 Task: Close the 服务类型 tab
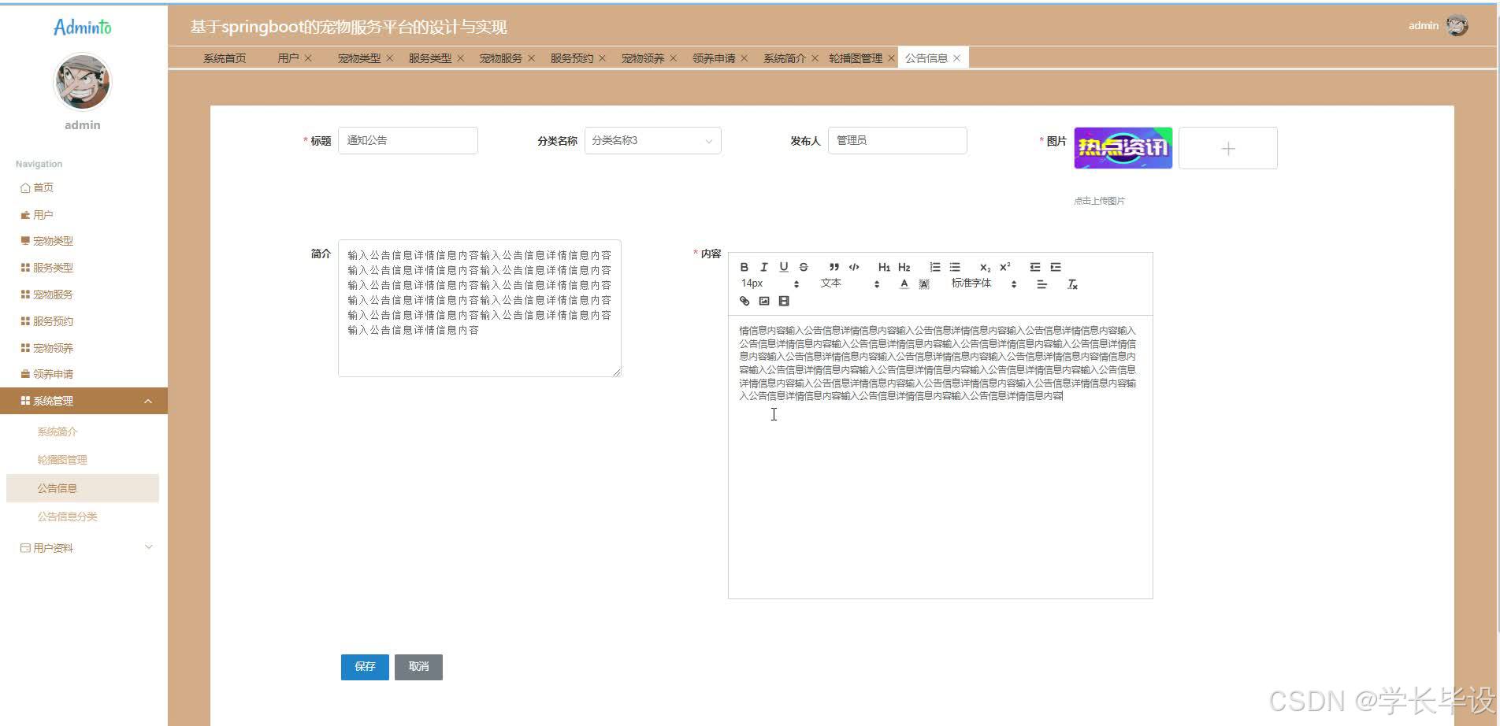tap(460, 58)
